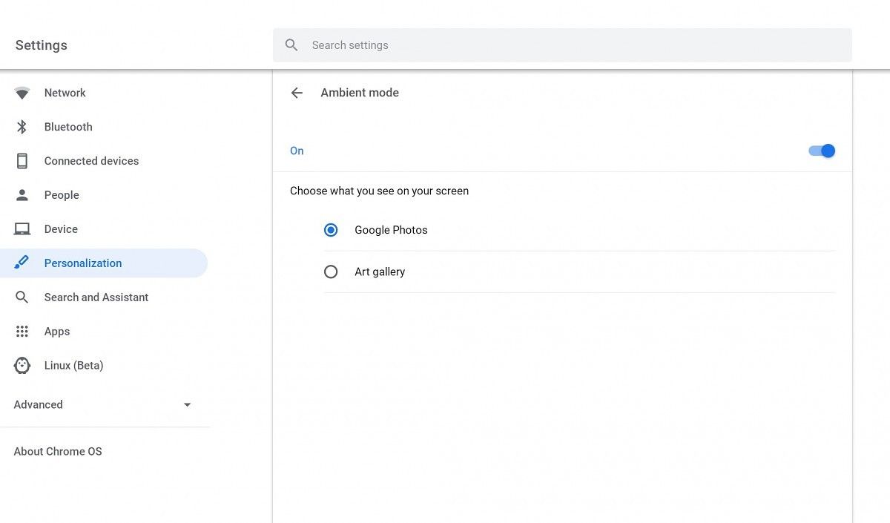Select the Bluetooth icon in the sidebar
This screenshot has height=523, width=890.
[x=22, y=126]
